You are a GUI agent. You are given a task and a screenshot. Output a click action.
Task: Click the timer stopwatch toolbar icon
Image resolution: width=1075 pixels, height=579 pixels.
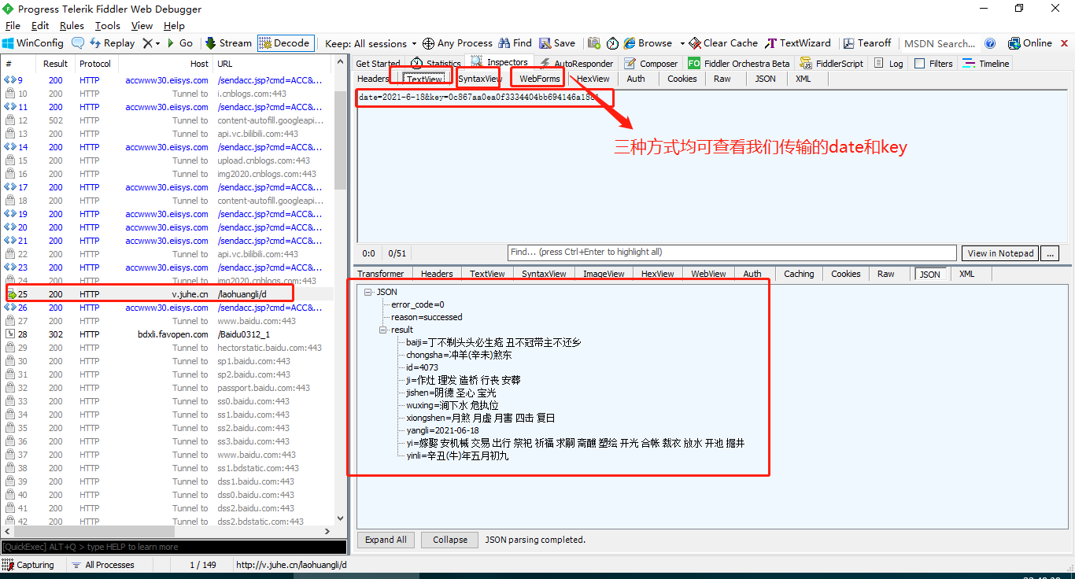point(612,43)
